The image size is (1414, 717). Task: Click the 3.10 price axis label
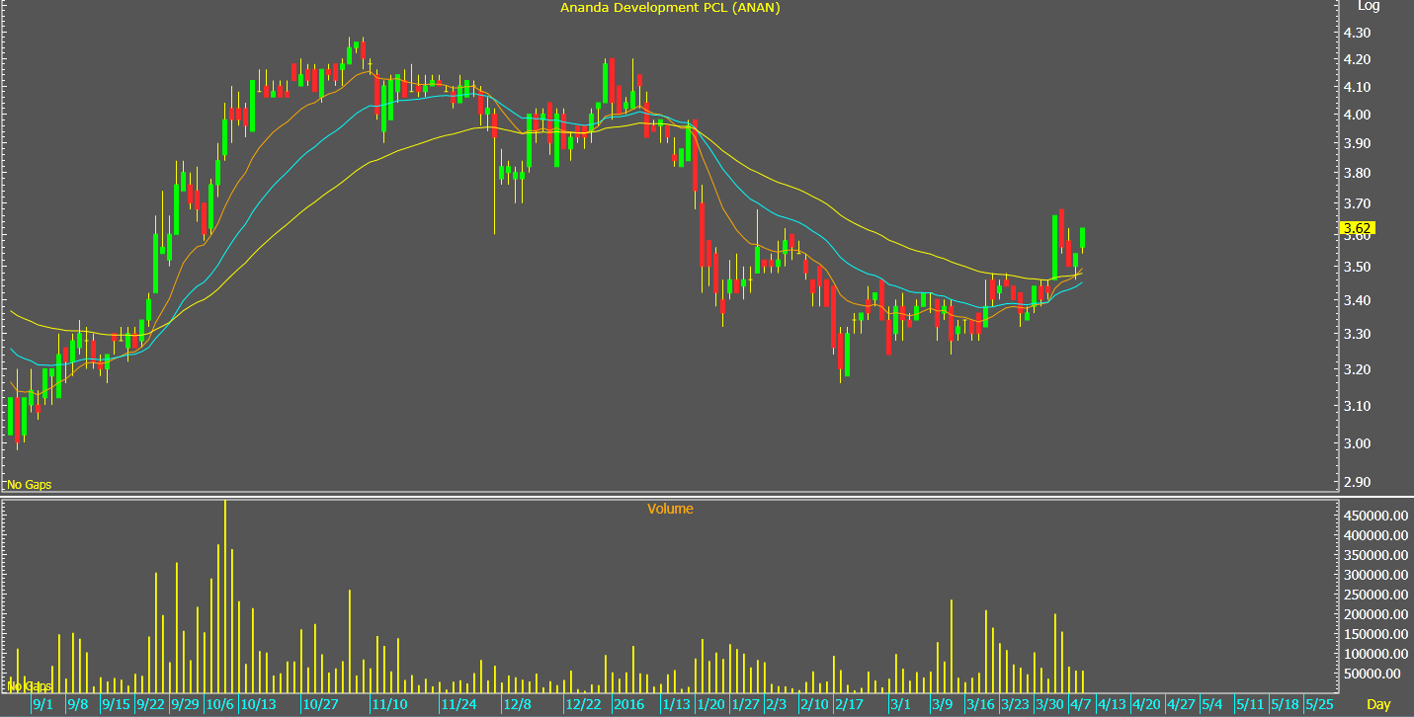[1357, 406]
